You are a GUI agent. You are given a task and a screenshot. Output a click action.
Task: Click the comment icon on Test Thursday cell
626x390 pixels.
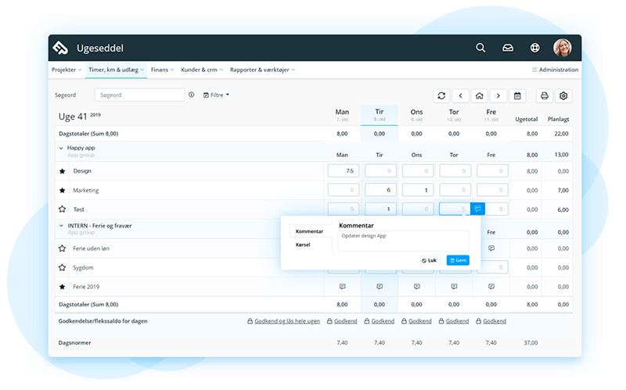tap(477, 209)
